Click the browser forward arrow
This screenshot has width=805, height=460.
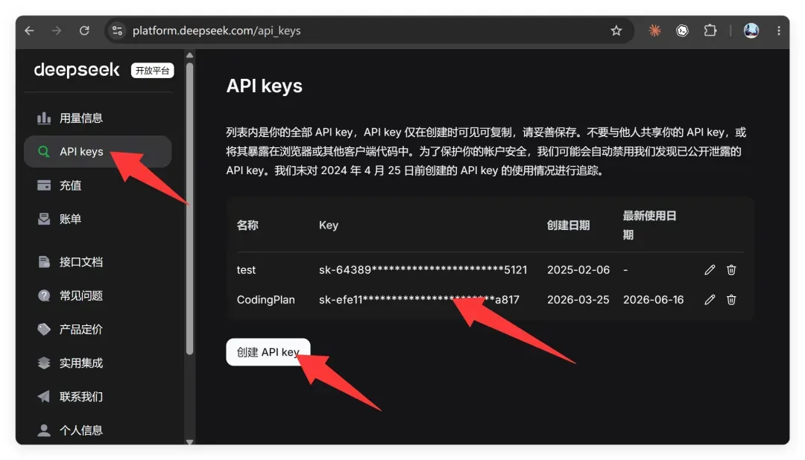[x=57, y=31]
